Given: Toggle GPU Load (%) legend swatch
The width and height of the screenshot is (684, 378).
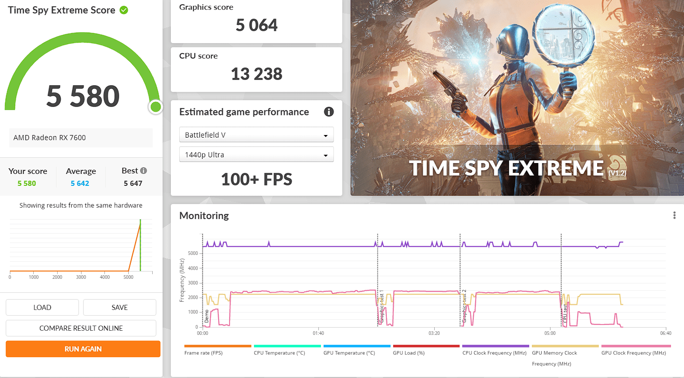Looking at the screenshot, I should (x=426, y=346).
